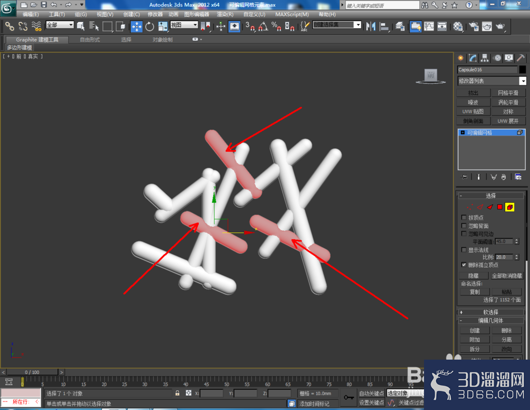Screen dimensions: 530x410
Task: Open the Hierarchy panel tab icon
Action: pos(485,58)
